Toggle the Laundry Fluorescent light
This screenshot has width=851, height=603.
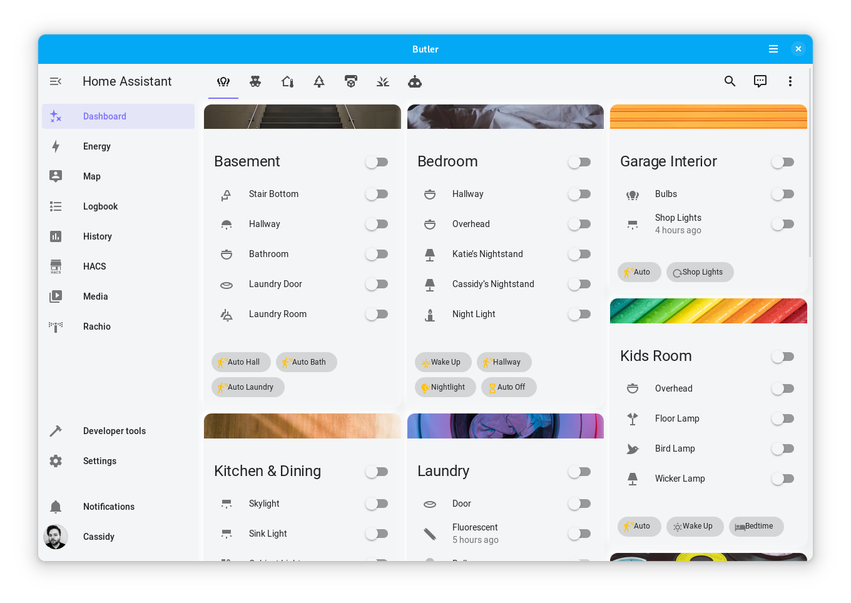point(579,534)
